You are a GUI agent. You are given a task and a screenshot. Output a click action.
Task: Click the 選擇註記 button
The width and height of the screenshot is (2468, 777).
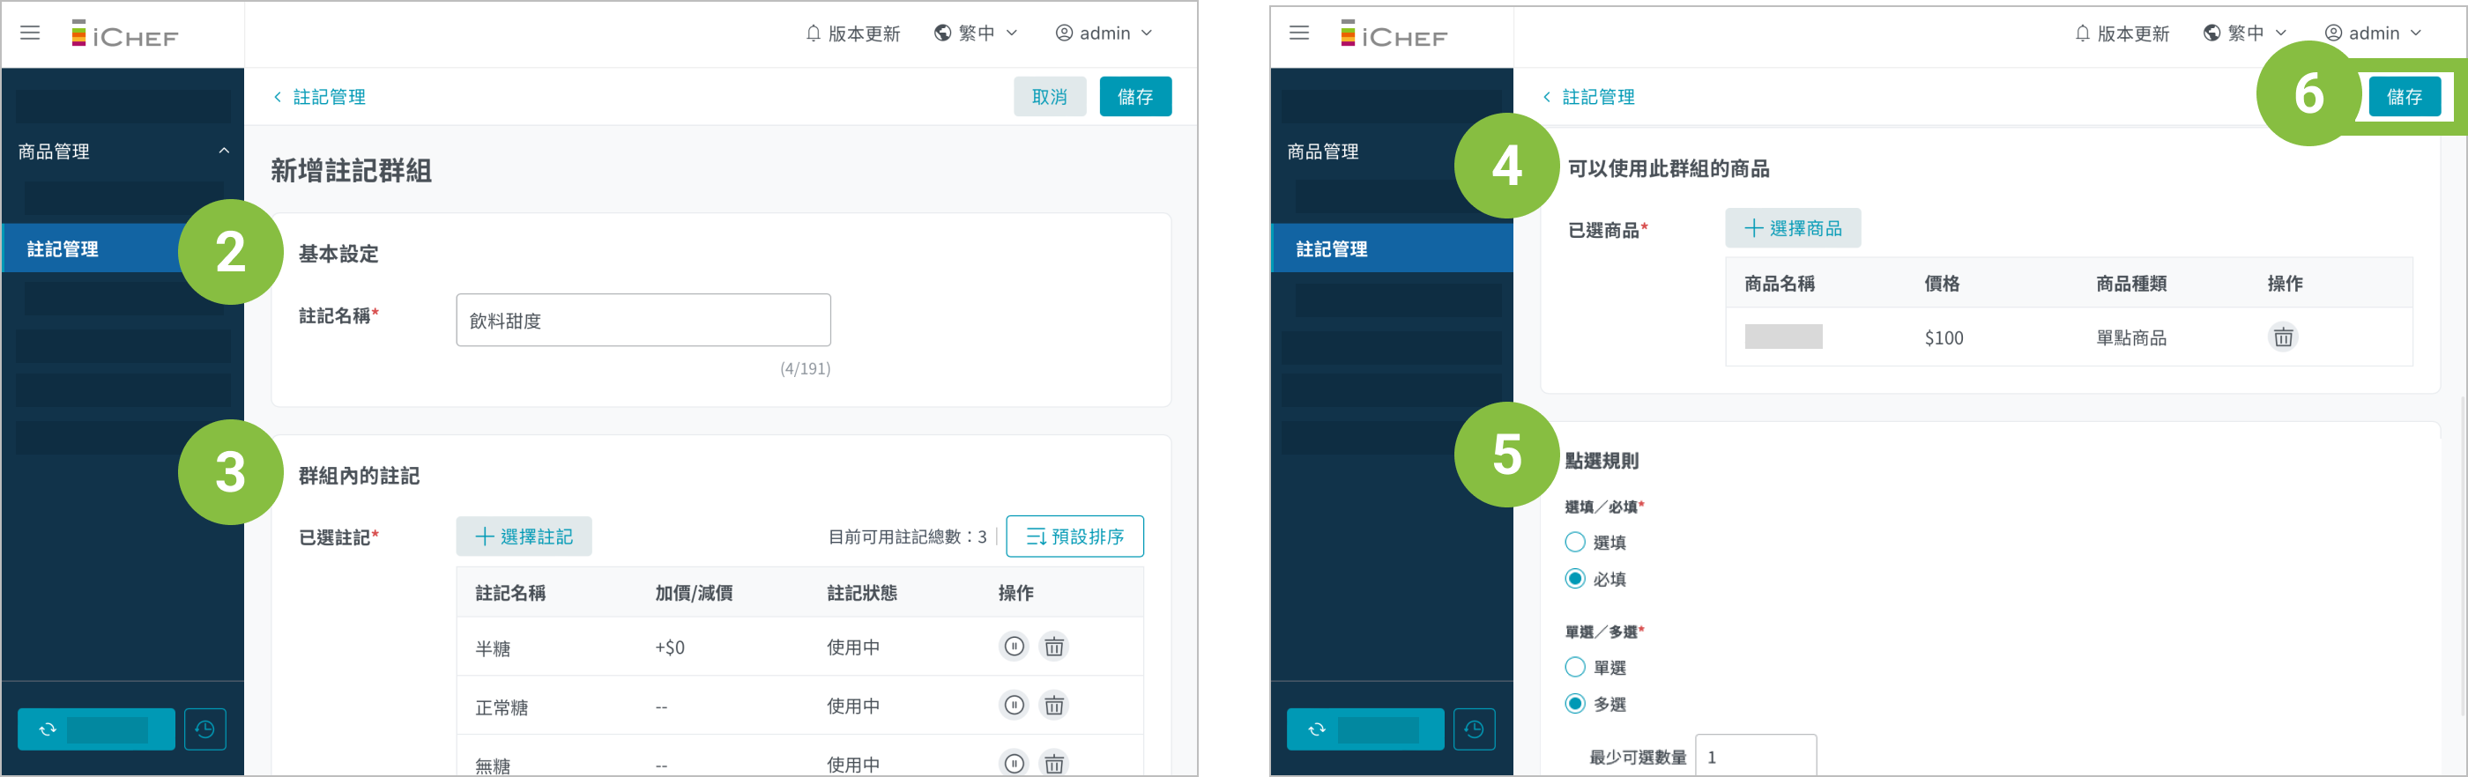click(x=524, y=536)
